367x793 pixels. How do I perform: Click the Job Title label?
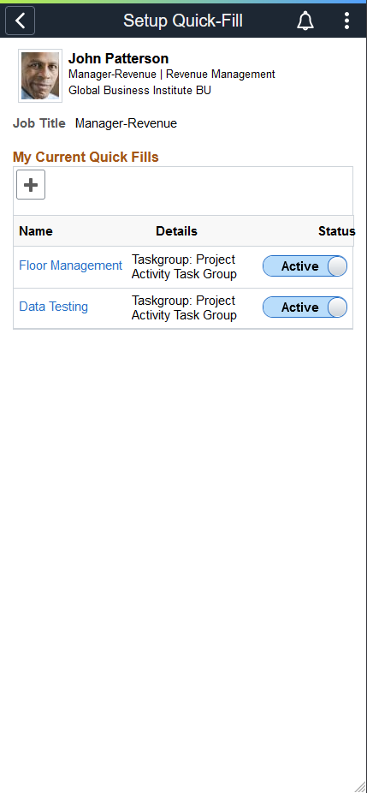tap(39, 123)
